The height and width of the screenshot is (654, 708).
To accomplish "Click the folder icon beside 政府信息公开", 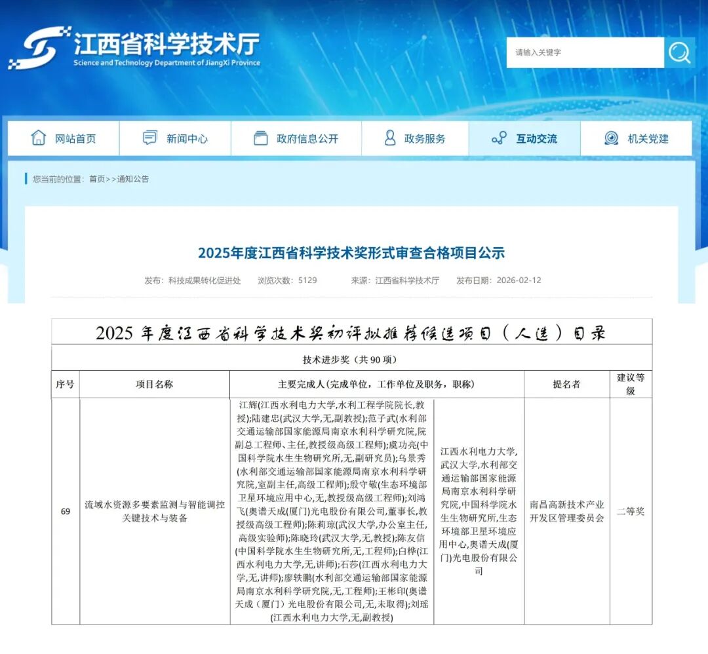I will [x=260, y=138].
